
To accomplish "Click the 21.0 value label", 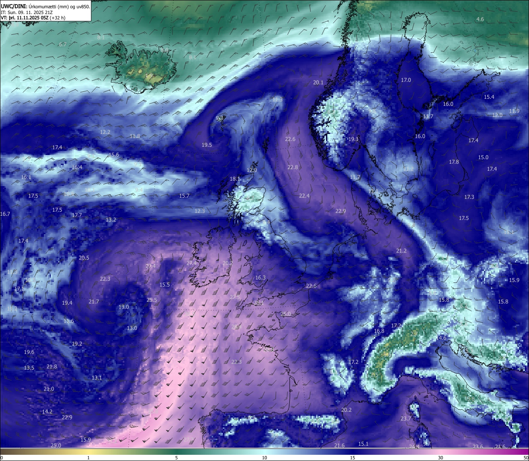I will (x=49, y=389).
